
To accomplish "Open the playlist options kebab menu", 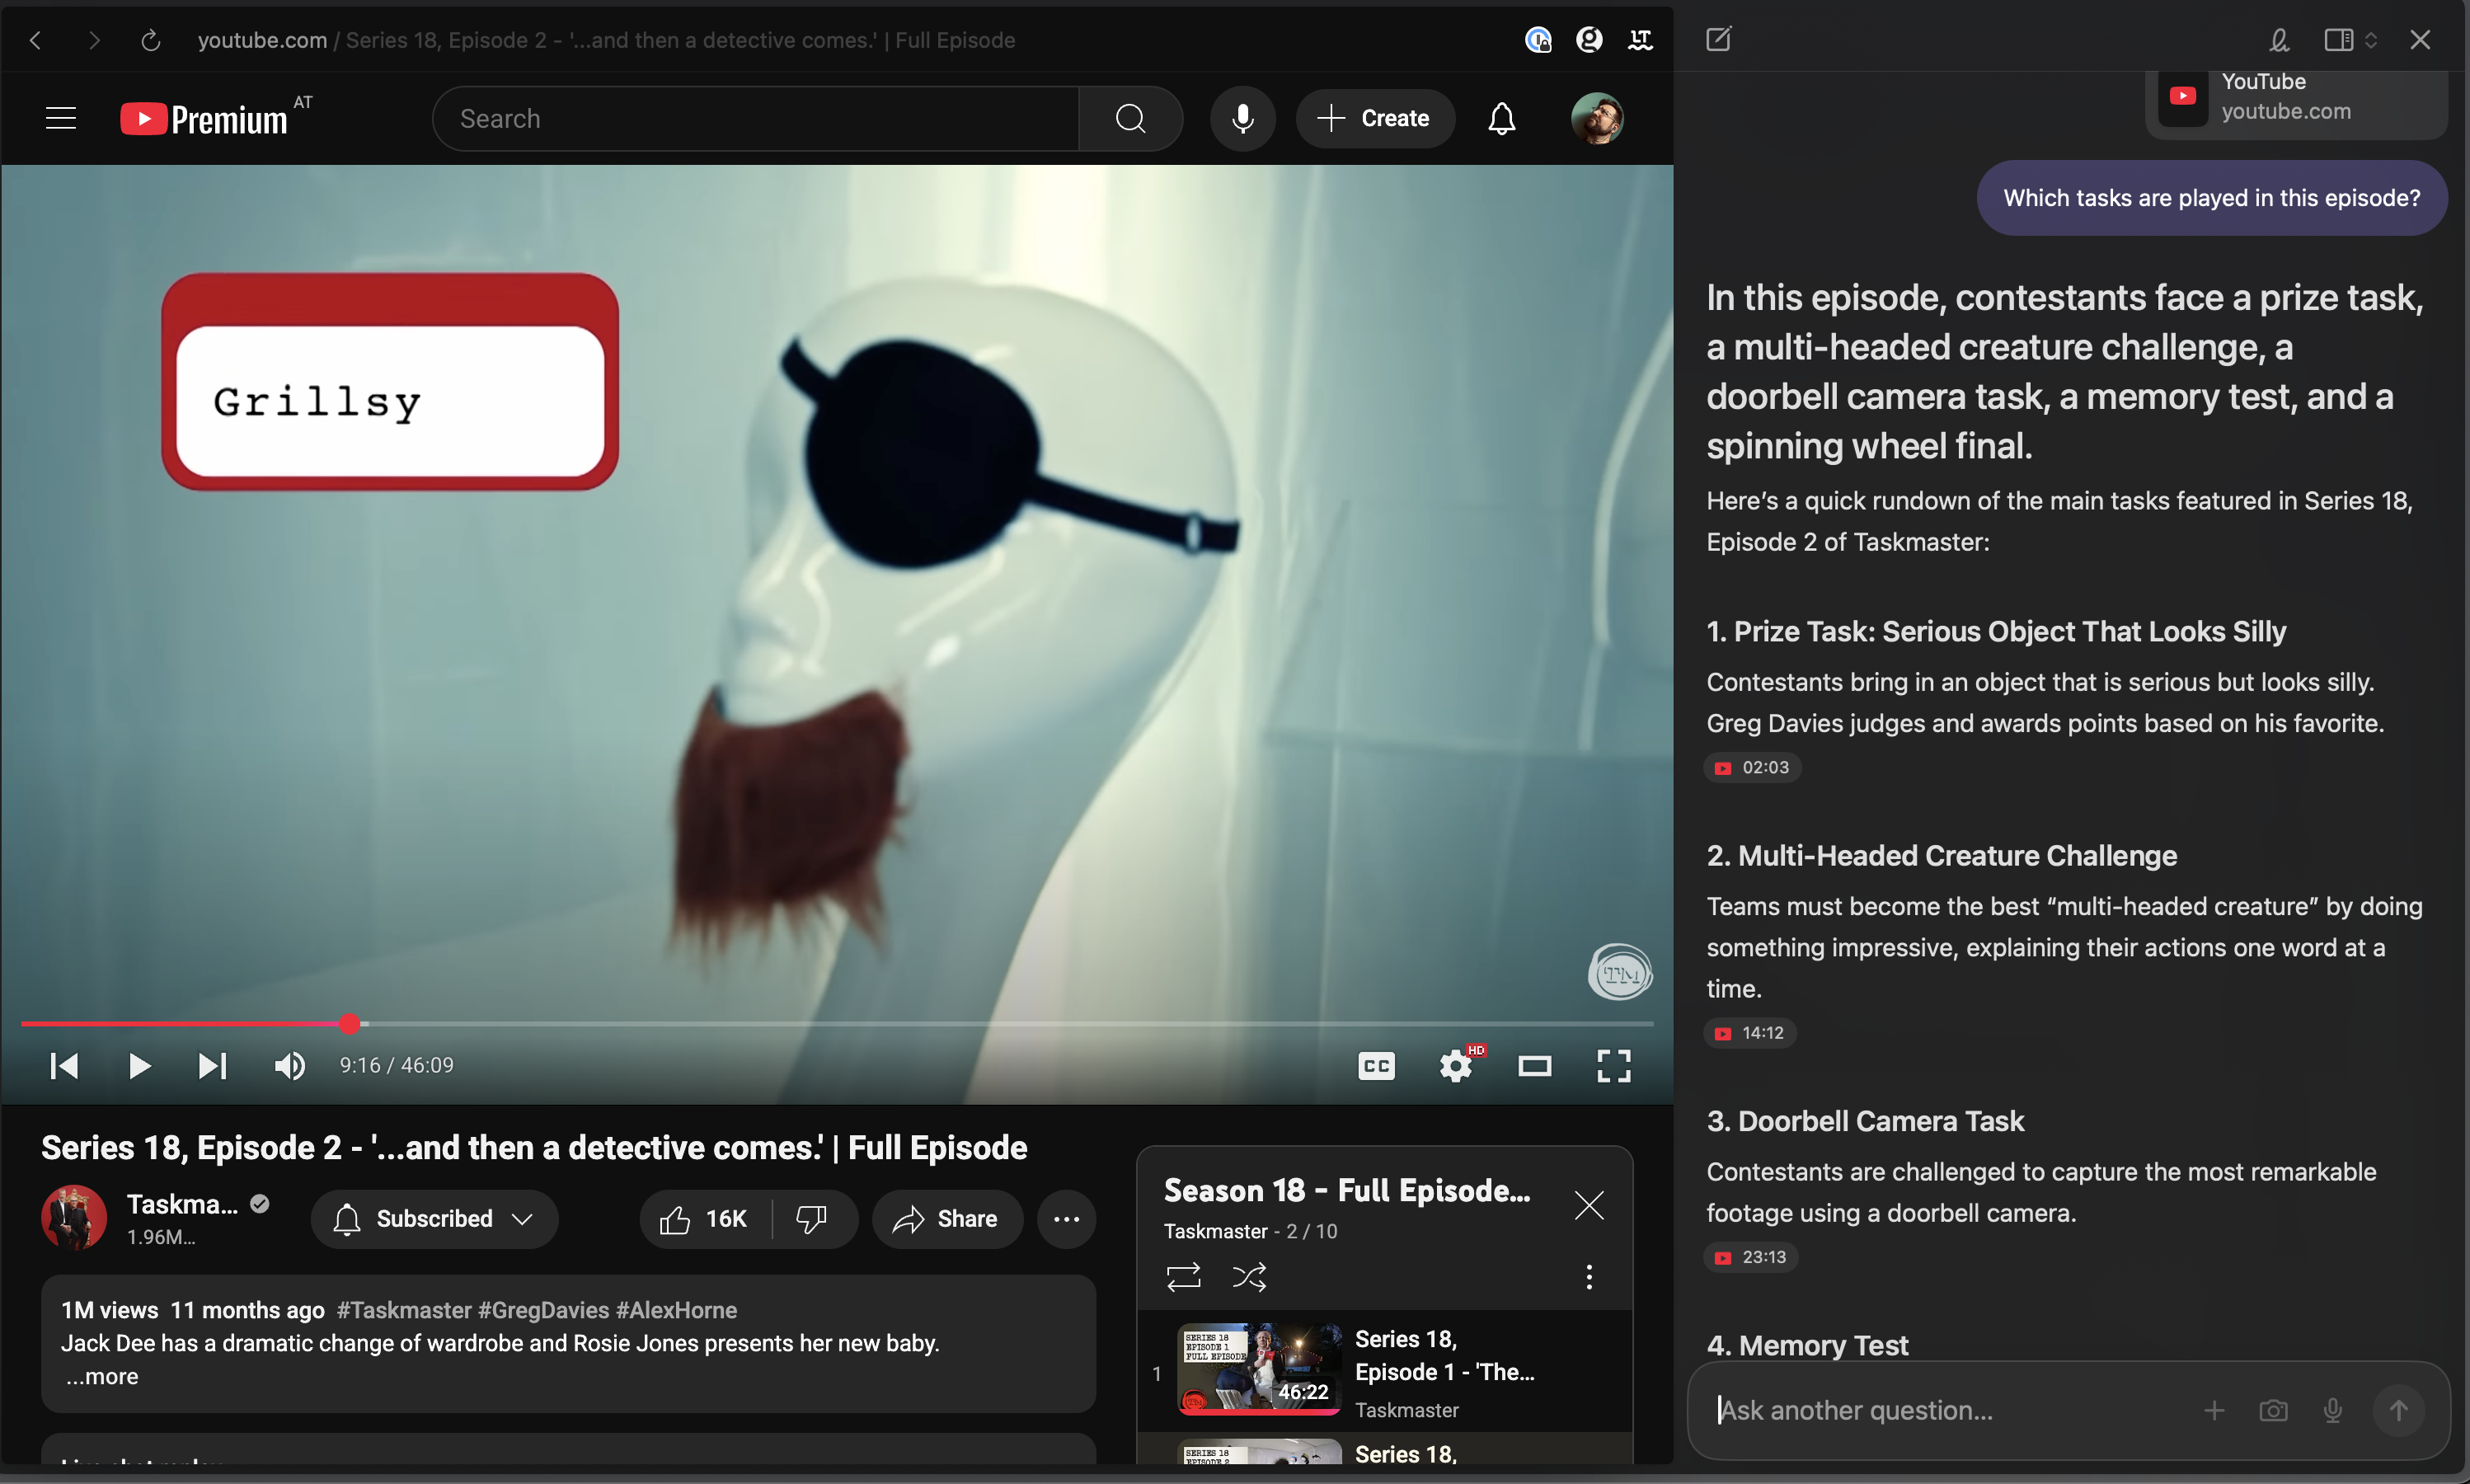I will point(1589,1277).
